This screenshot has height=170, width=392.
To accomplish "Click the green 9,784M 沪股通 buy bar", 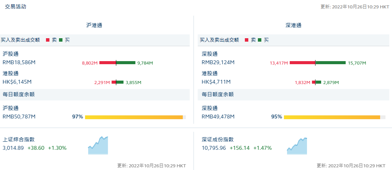I will tap(126, 63).
